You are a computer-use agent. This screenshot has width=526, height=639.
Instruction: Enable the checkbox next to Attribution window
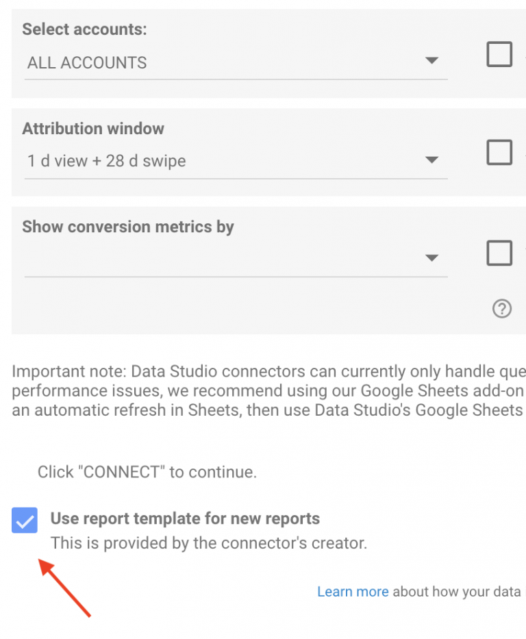click(499, 152)
